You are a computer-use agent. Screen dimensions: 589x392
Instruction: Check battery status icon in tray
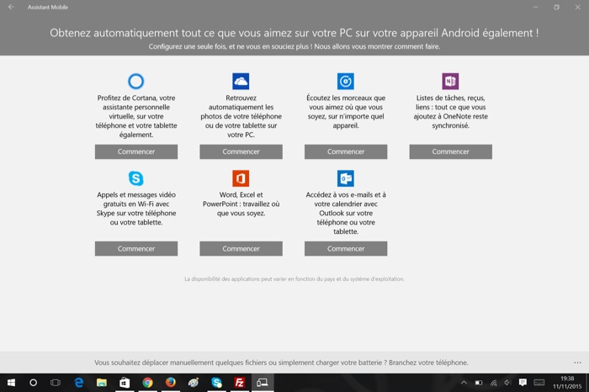pos(479,383)
